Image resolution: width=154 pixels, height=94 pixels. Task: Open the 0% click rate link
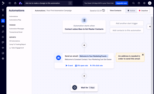[97, 66]
